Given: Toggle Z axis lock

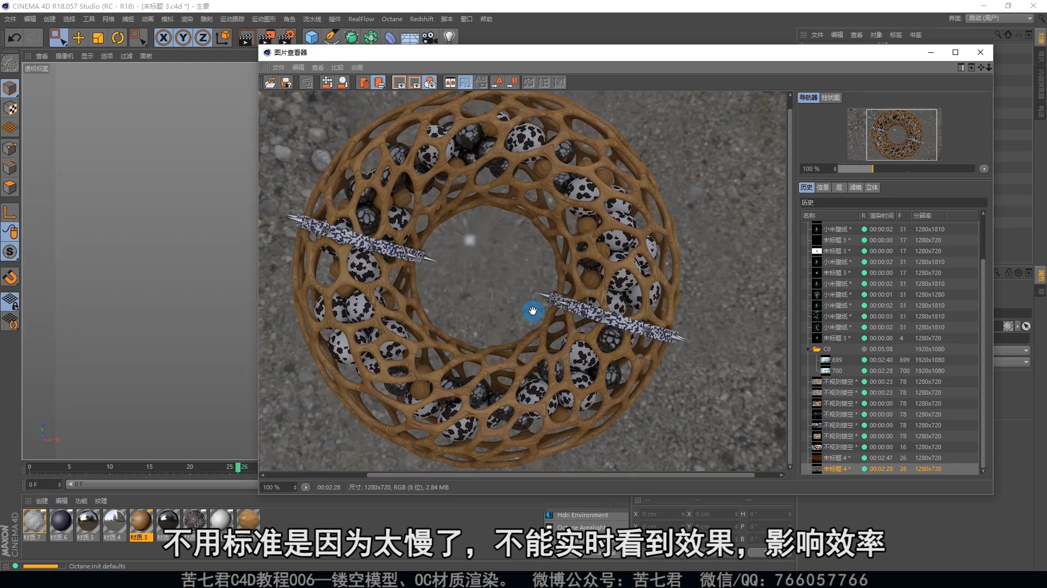Looking at the screenshot, I should tap(203, 38).
